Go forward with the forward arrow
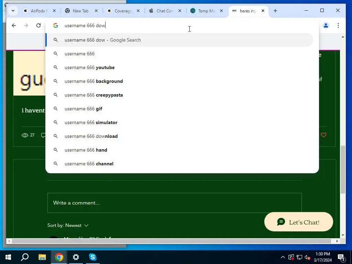The width and height of the screenshot is (352, 264). click(x=26, y=25)
